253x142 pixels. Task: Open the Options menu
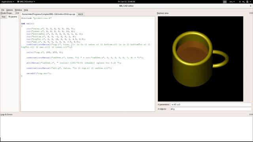click(9, 10)
